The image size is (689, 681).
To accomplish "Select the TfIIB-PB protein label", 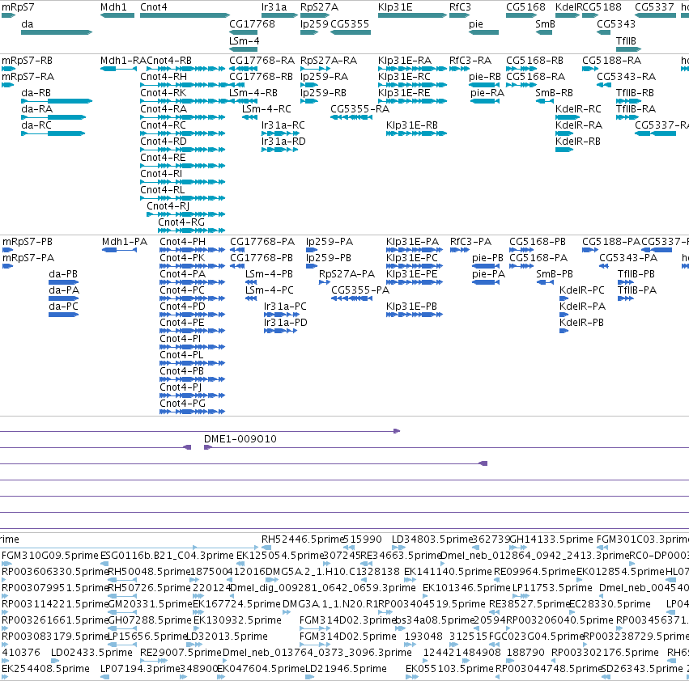I will [636, 274].
